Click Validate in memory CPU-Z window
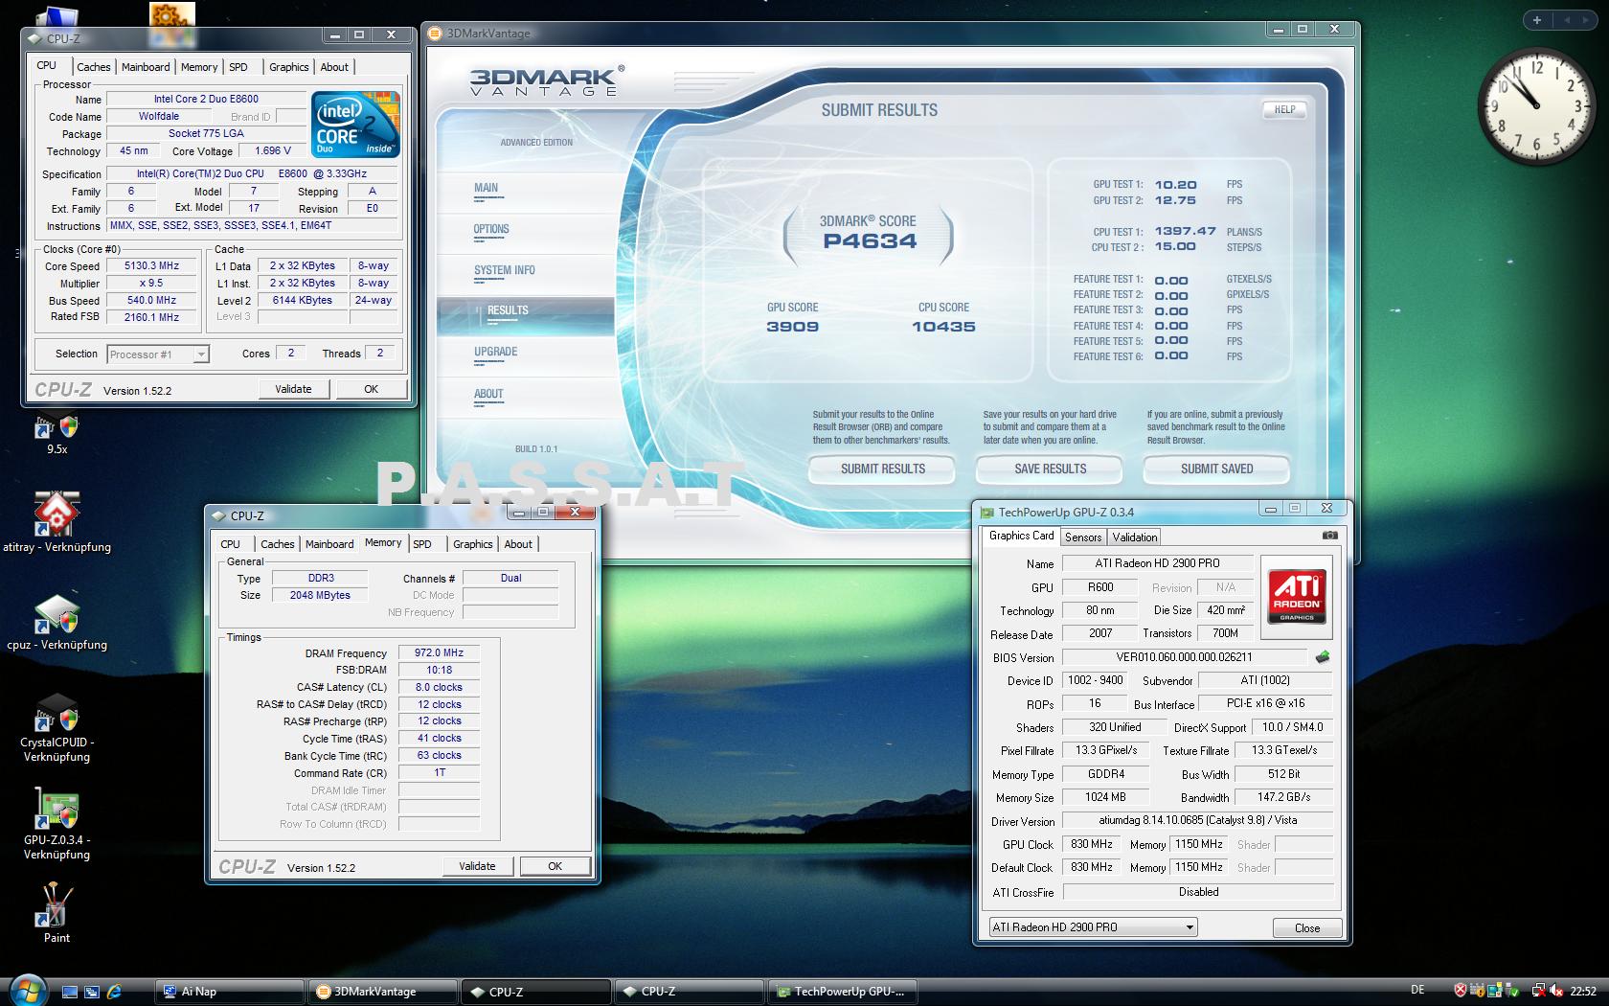 [x=478, y=866]
